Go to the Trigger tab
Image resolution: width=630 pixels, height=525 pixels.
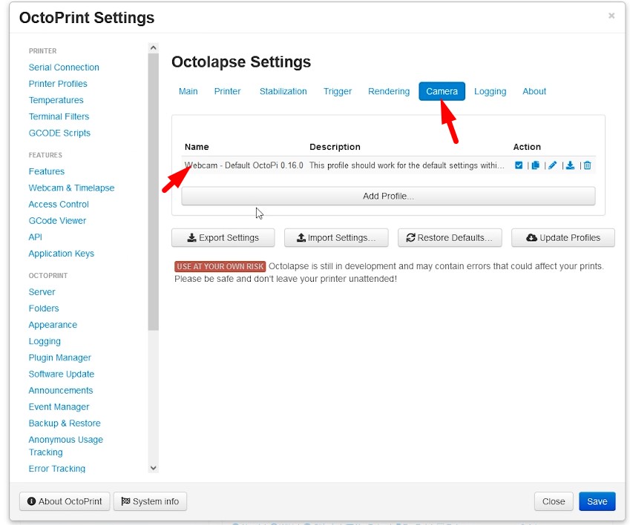pos(338,91)
